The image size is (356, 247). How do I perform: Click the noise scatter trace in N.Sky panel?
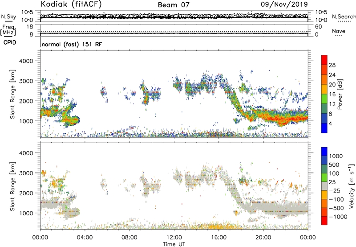pyautogui.click(x=174, y=16)
